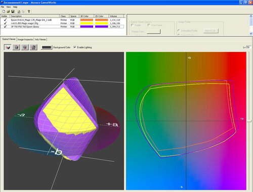Click the +b axis label in 2D plot
The height and width of the screenshot is (192, 253).
189,58
